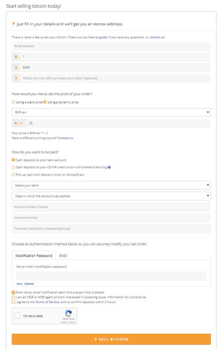Viewport: 220px width, 359px height.
Task: Click the bitcoin B icon beside amount
Action: click(x=16, y=56)
